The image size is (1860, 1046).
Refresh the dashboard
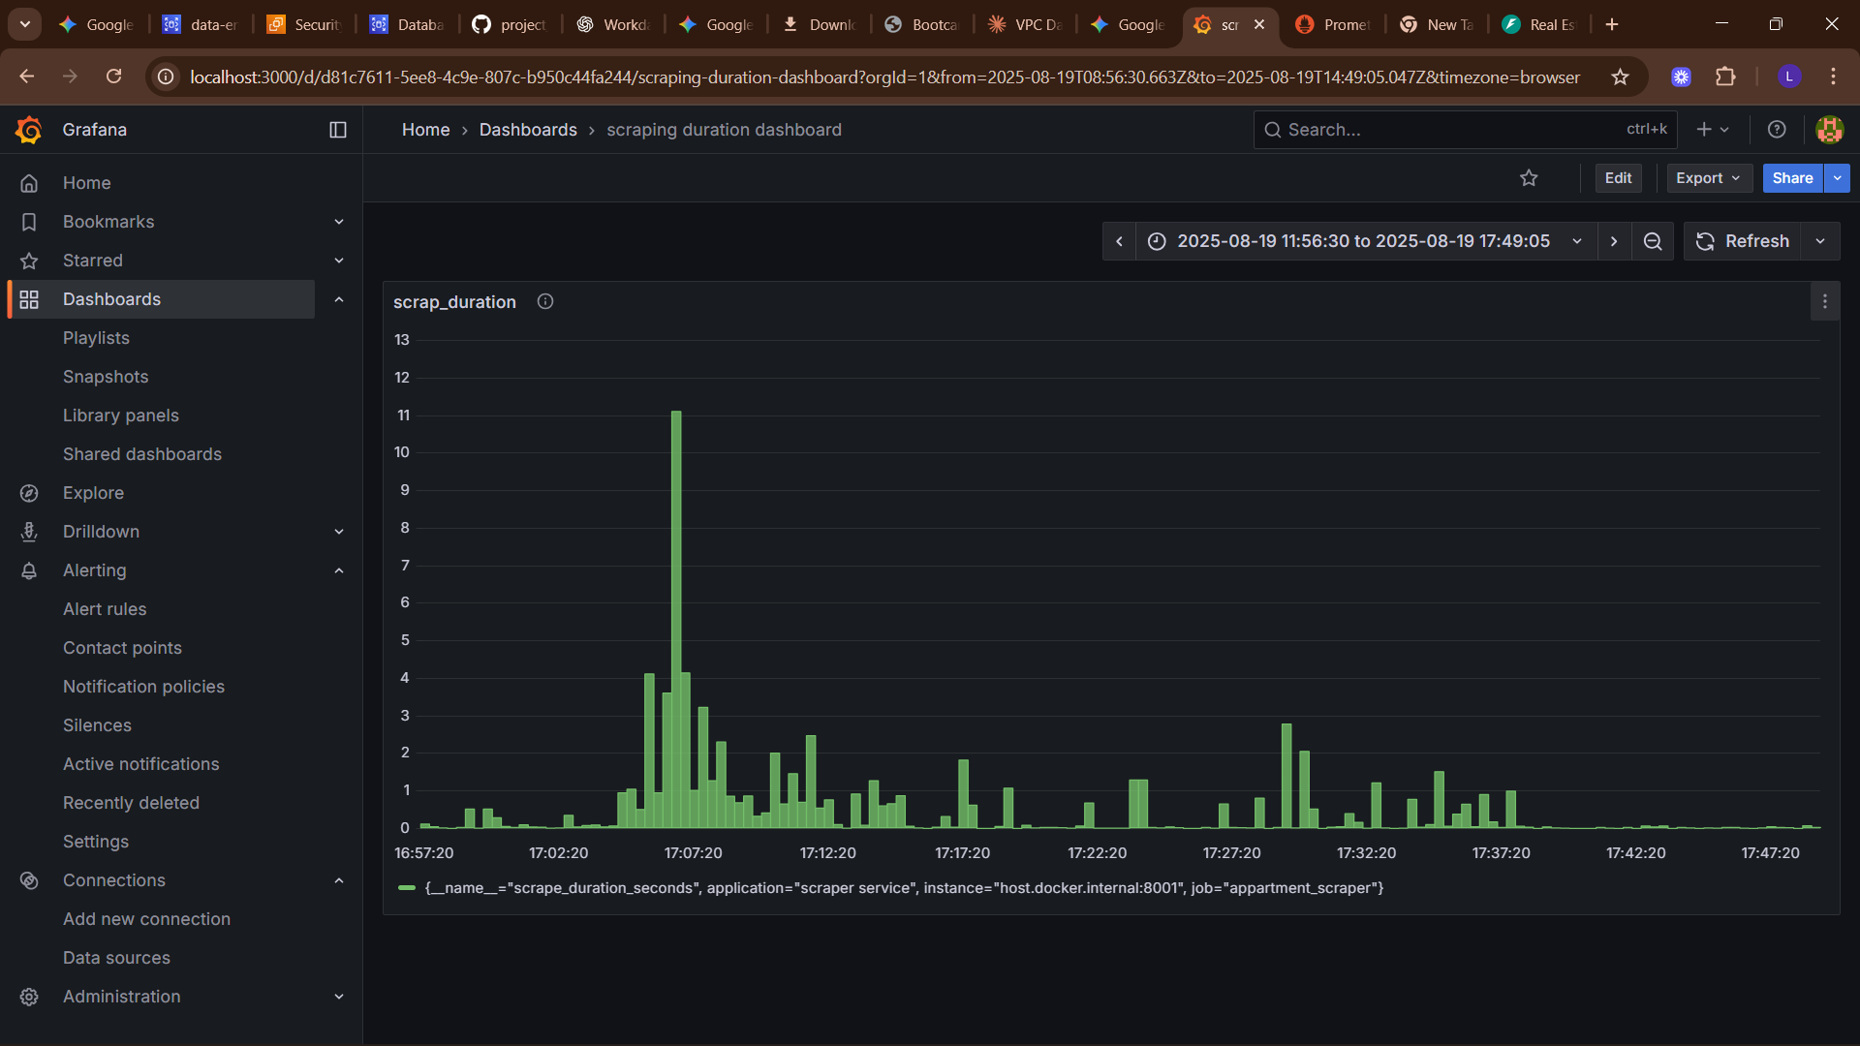(x=1743, y=241)
